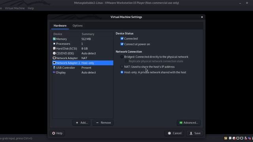This screenshot has width=253, height=142.
Task: Click the CD/DVD disc icon in status bar
Action: (234, 138)
